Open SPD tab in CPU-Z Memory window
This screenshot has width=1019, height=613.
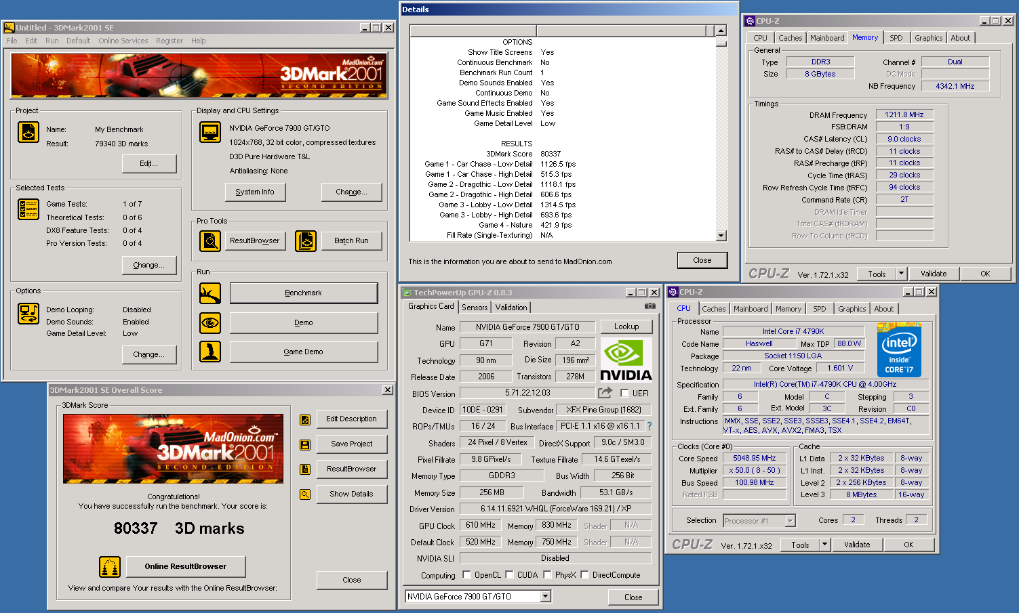896,38
